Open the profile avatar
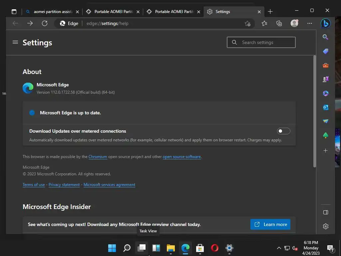The image size is (341, 256). pos(294,23)
